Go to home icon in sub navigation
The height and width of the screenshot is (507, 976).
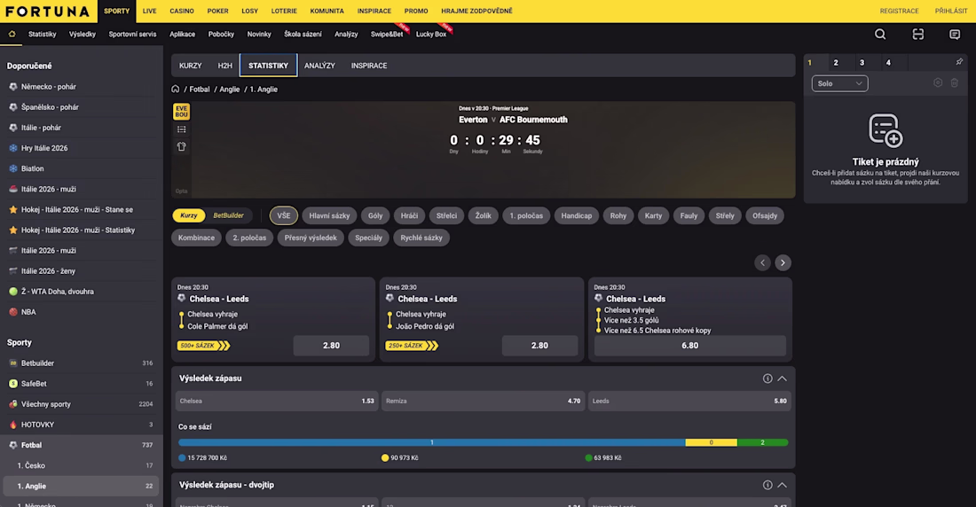(x=12, y=35)
